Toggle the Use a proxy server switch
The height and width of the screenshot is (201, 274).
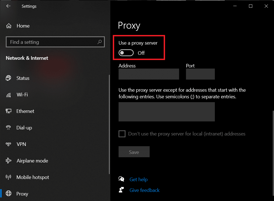point(126,53)
